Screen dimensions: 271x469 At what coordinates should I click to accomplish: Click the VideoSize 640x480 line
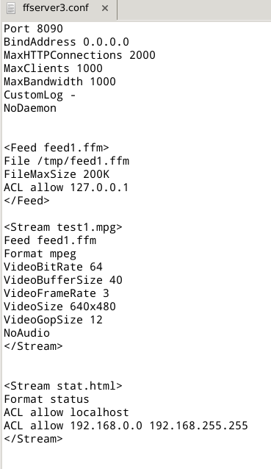(x=59, y=307)
